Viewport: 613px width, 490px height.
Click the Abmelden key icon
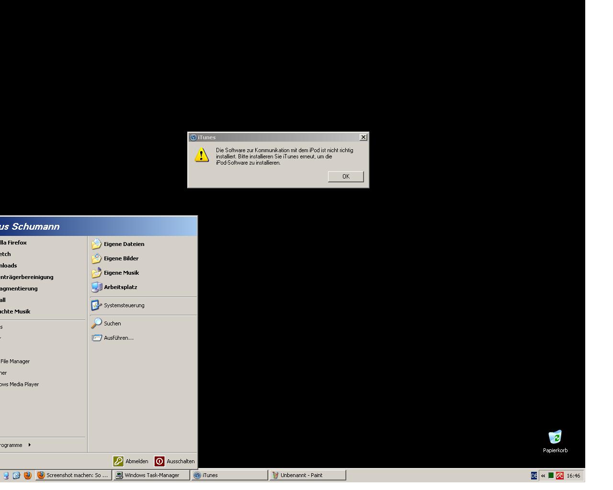(118, 461)
